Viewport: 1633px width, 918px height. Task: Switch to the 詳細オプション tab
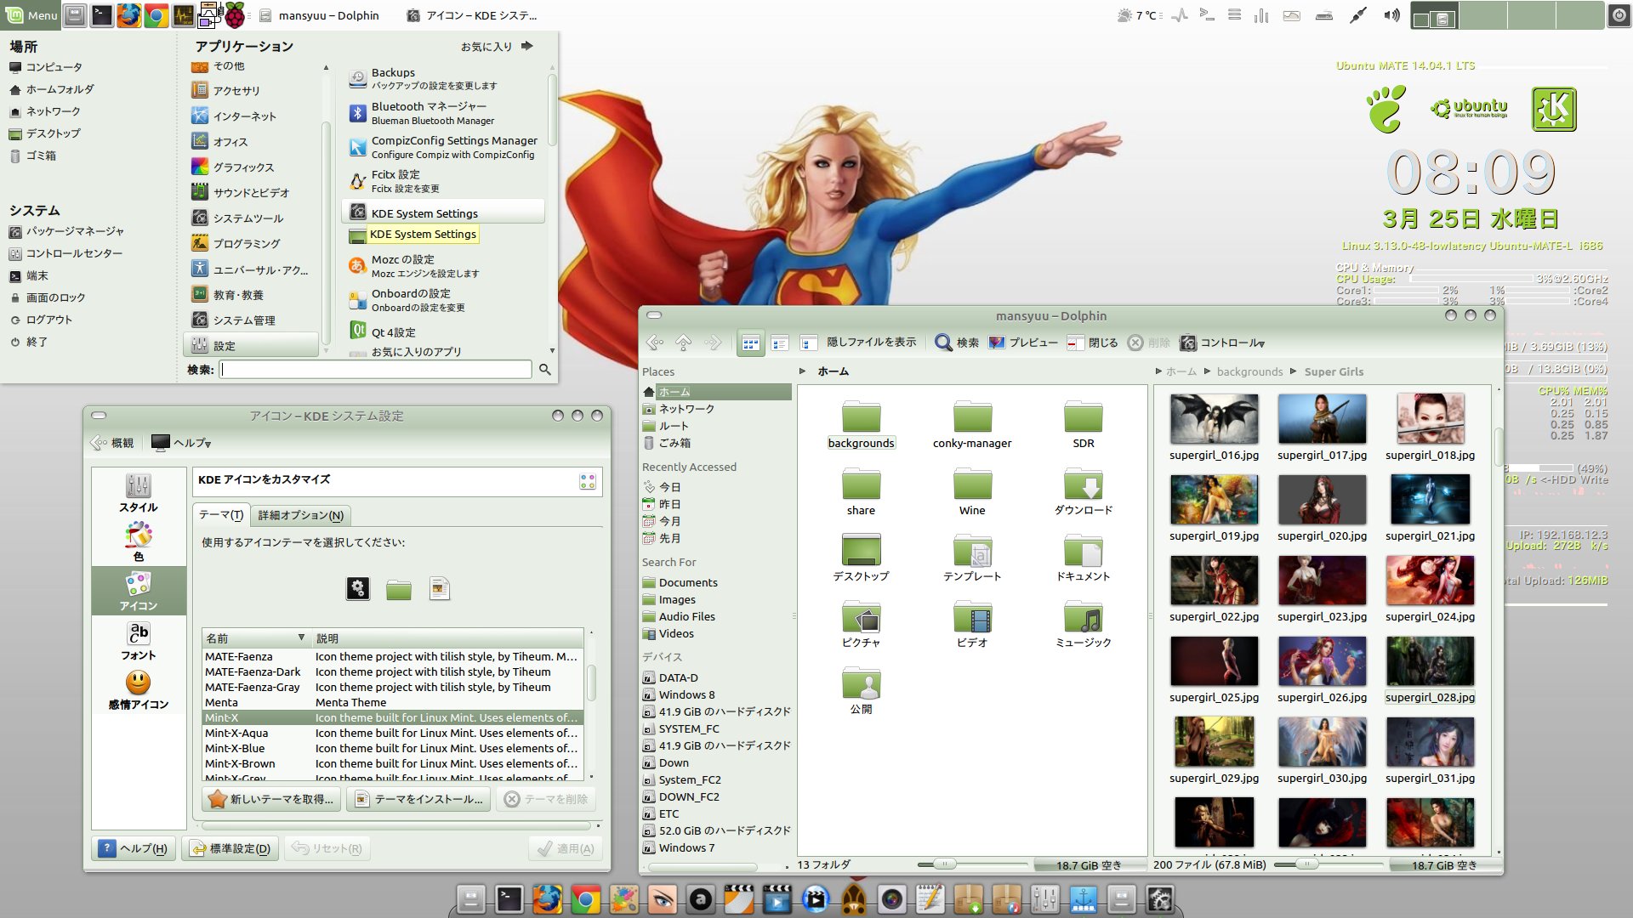pos(300,515)
